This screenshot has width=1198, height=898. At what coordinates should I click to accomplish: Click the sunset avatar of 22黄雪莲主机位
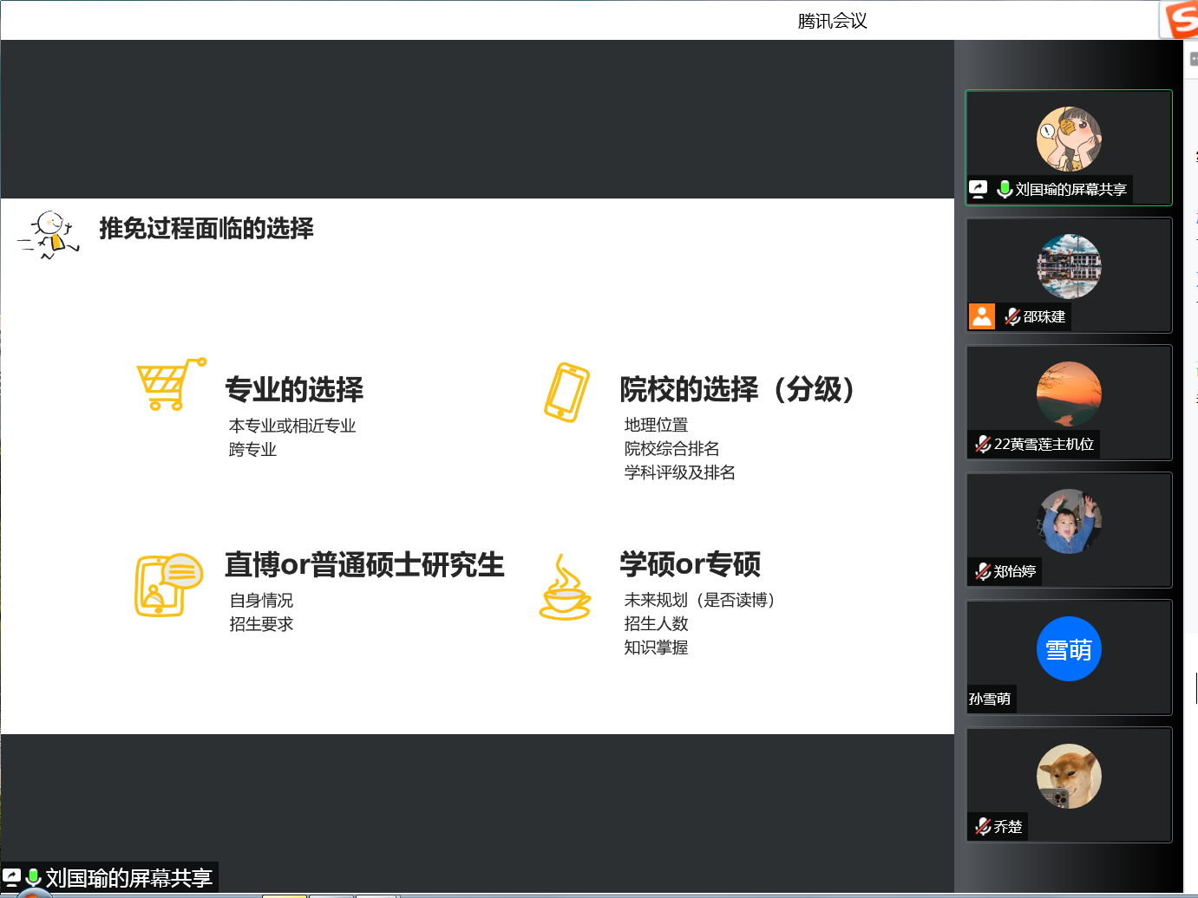(1069, 394)
